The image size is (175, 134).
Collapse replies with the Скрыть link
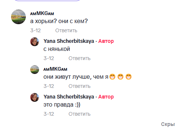click(168, 124)
